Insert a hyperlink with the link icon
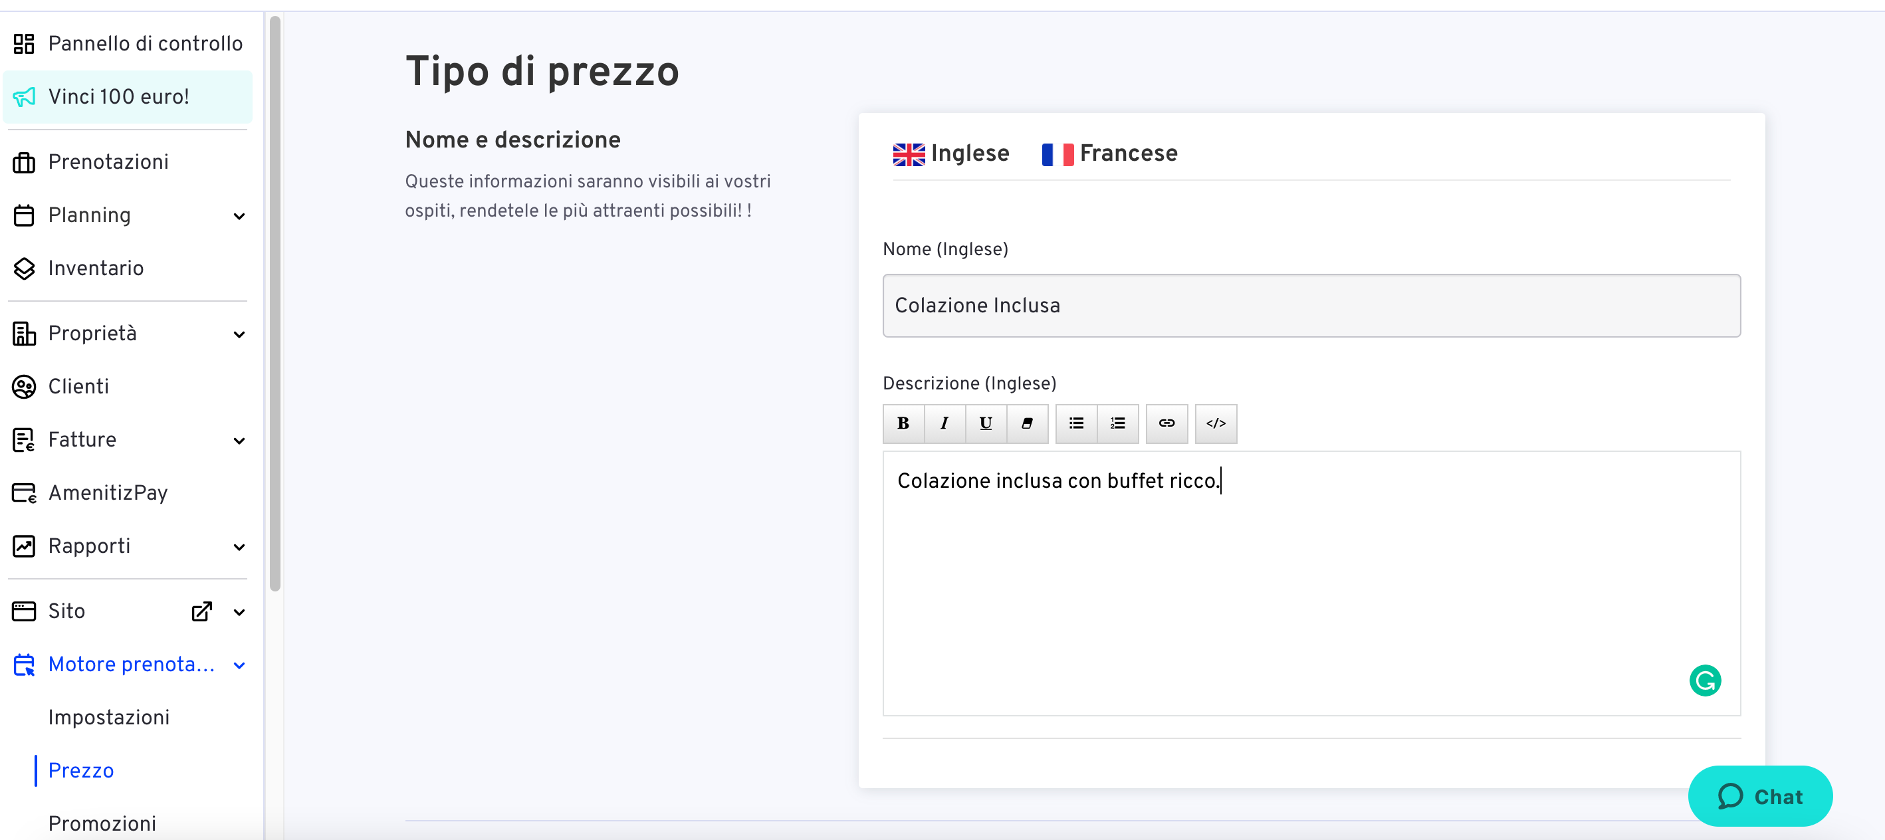Viewport: 1885px width, 840px height. tap(1166, 424)
